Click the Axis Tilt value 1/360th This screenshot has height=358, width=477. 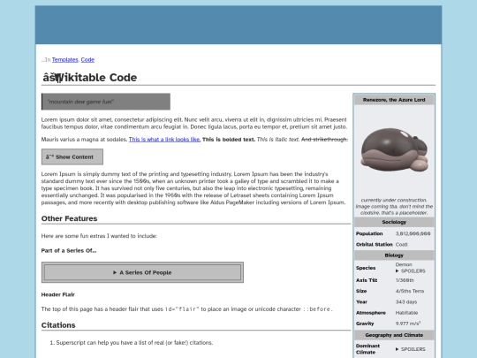click(405, 280)
